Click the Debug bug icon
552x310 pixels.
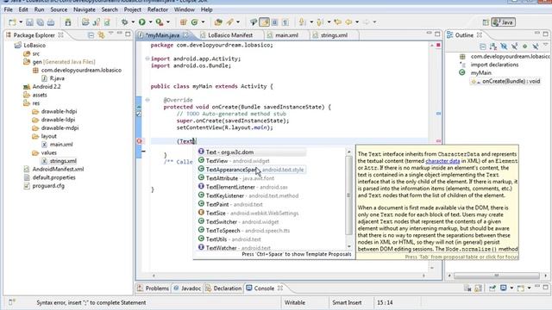[124, 22]
